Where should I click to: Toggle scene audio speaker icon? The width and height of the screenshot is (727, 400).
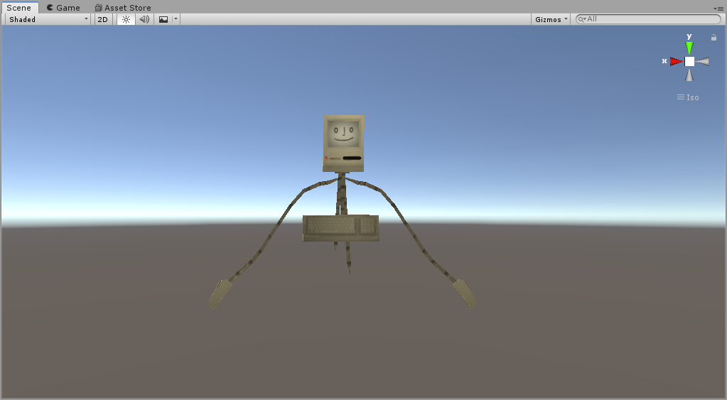[145, 19]
